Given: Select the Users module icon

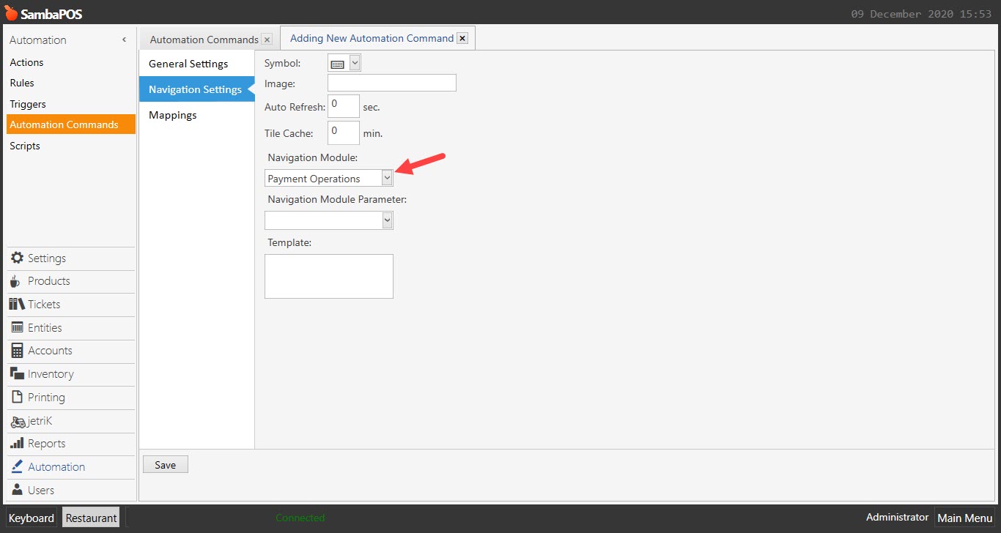Looking at the screenshot, I should point(16,490).
